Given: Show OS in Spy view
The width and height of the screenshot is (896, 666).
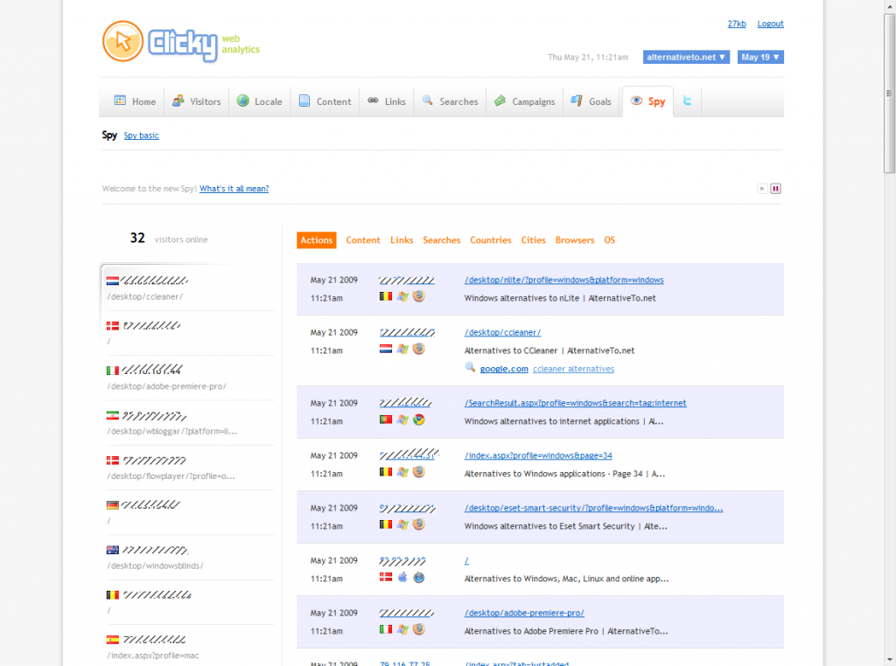Looking at the screenshot, I should tap(610, 240).
